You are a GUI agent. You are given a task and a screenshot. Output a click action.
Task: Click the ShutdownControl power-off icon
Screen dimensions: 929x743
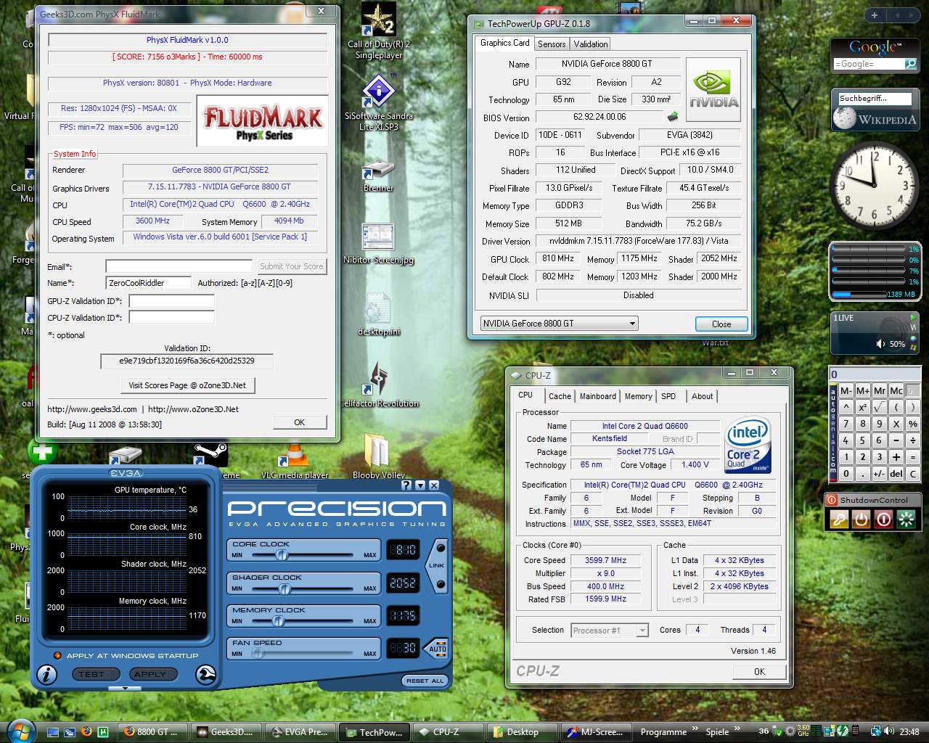(x=861, y=519)
